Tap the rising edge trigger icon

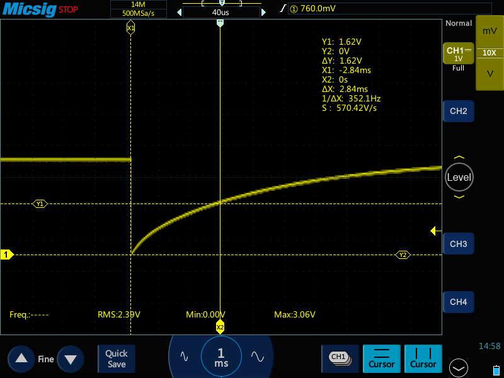click(282, 8)
